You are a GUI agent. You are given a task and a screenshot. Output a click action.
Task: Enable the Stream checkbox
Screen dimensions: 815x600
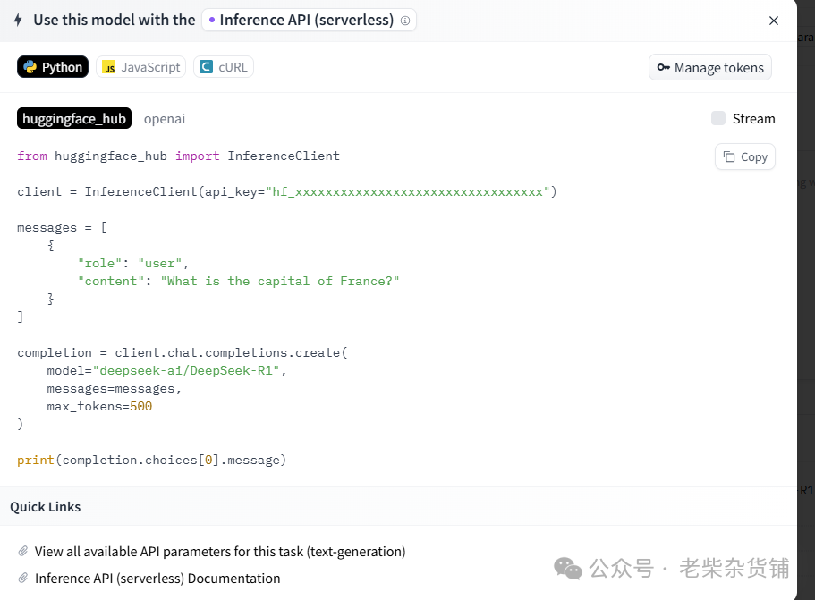717,118
